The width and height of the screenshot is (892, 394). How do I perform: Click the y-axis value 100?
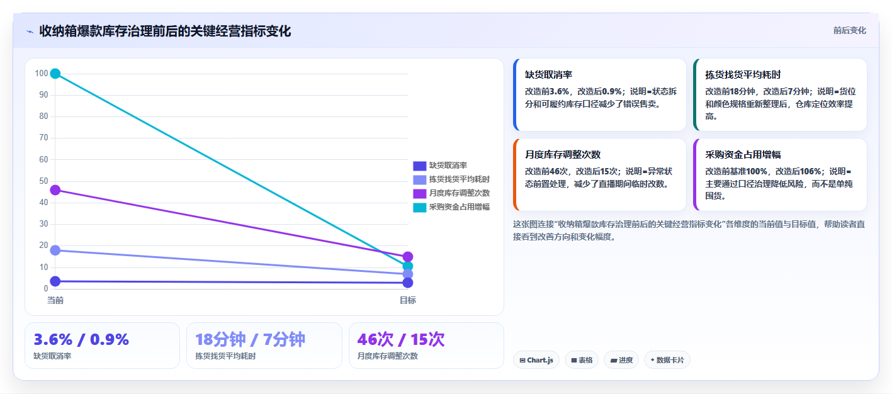point(42,74)
